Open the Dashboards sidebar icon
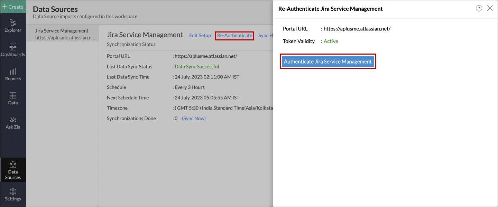498x207 pixels. click(13, 50)
